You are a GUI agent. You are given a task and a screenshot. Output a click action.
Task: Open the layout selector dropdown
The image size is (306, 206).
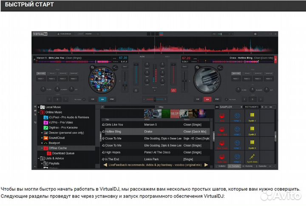92,34
